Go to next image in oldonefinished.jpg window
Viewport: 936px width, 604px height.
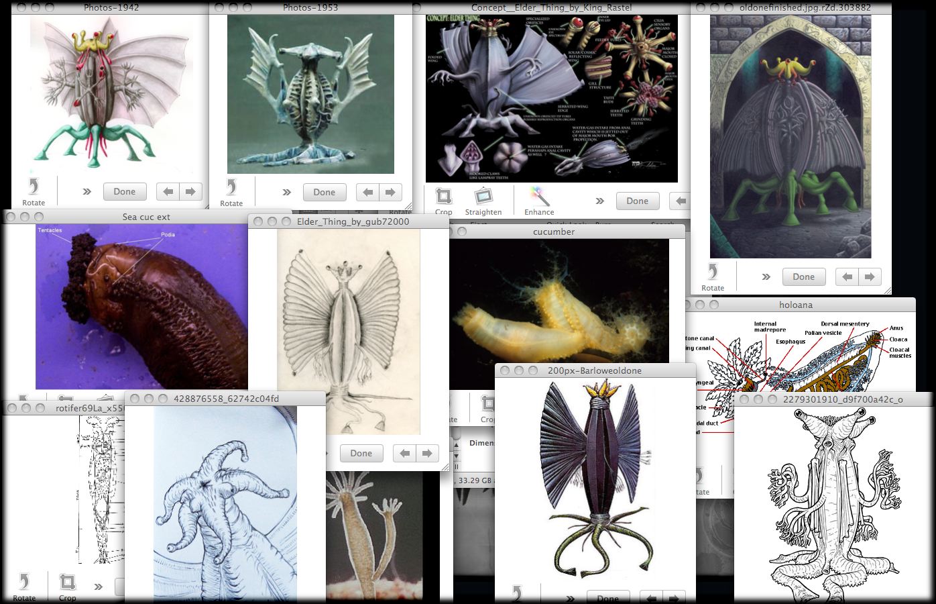pyautogui.click(x=870, y=276)
